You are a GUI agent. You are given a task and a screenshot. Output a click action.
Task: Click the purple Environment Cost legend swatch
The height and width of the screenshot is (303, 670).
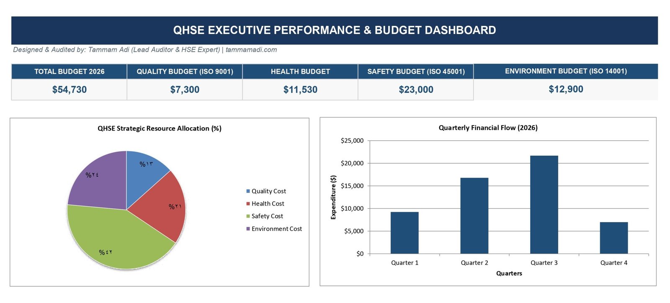coord(248,229)
